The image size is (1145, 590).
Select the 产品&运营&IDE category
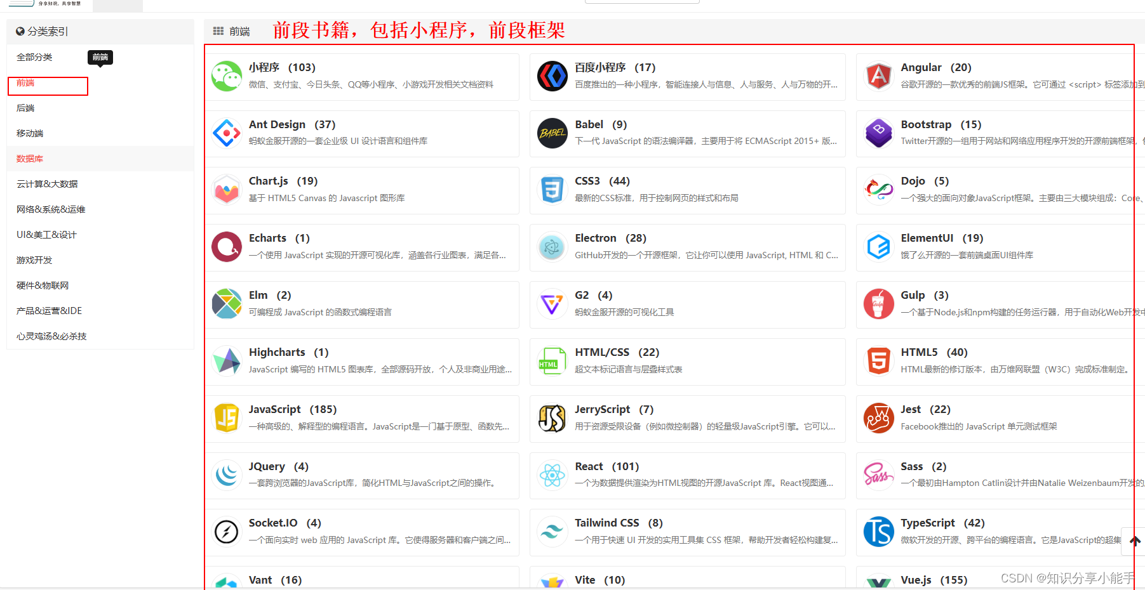[49, 311]
